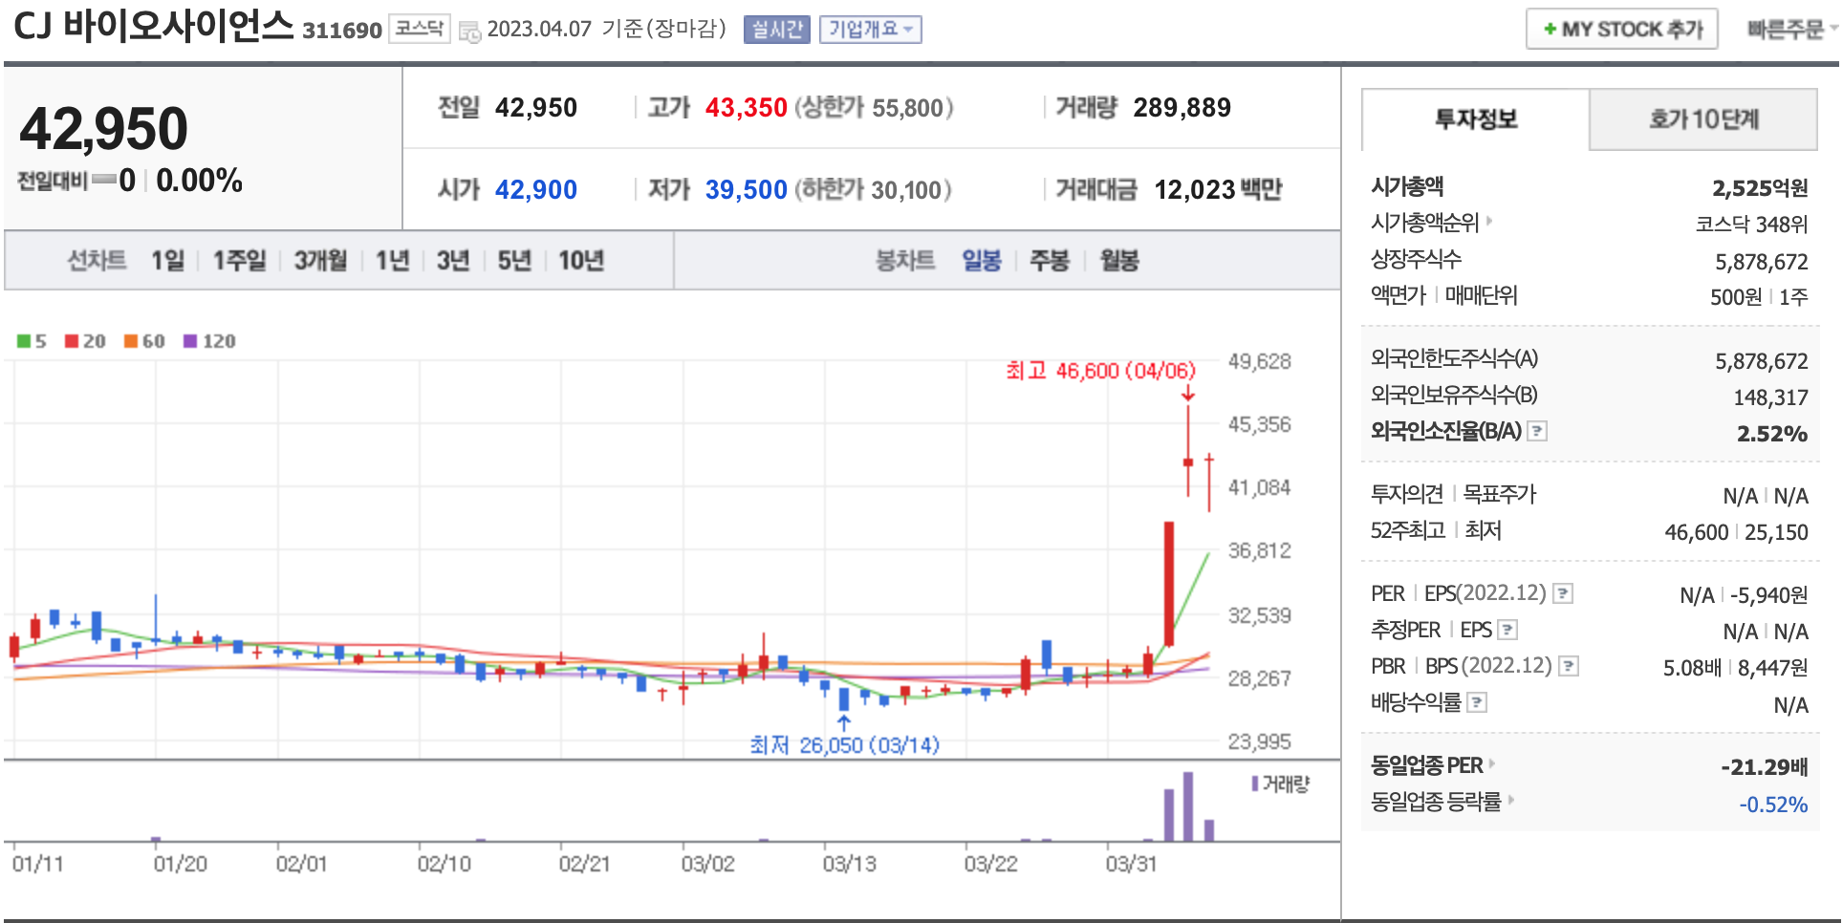Select the 투자정보 tab
This screenshot has width=1843, height=923.
(1475, 119)
